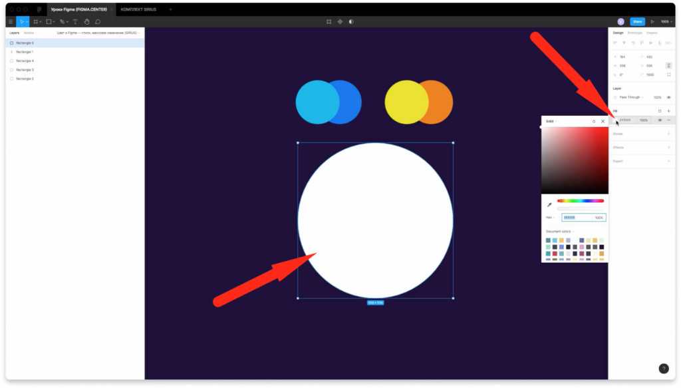Screen dimensions: 681x388
Task: Click the rainbow hue slider
Action: [x=581, y=201]
